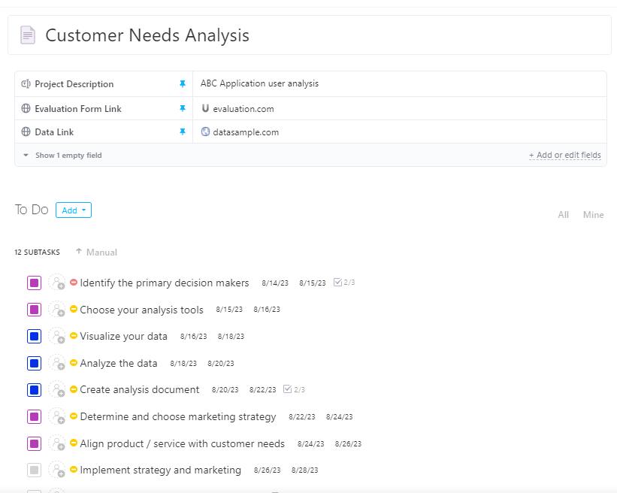
Task: Open the Add subtask dropdown
Action: [73, 210]
